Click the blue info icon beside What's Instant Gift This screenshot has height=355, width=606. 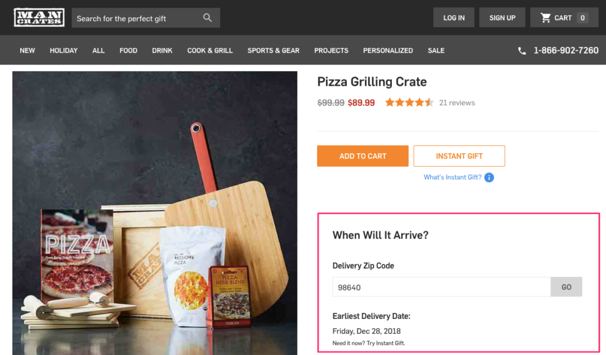pyautogui.click(x=489, y=177)
